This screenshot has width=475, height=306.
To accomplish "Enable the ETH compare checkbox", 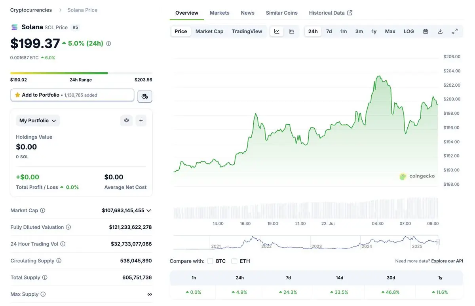I will point(234,261).
